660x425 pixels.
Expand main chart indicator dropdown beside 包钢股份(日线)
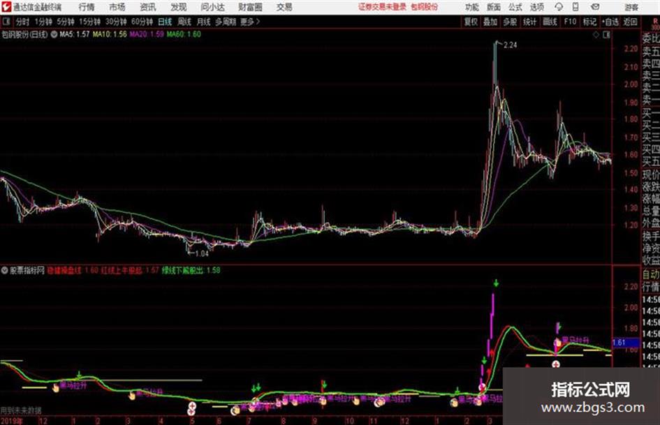pos(54,34)
